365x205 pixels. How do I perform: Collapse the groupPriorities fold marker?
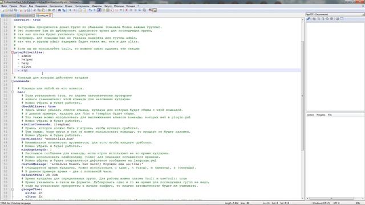tap(13, 52)
